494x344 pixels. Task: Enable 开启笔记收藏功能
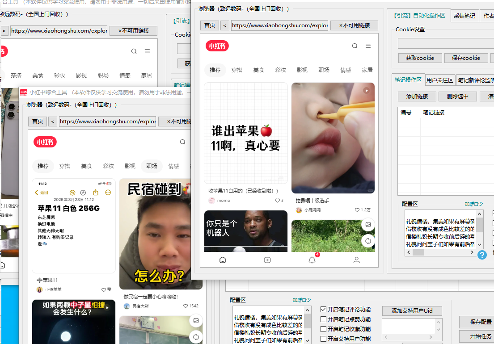click(x=323, y=329)
